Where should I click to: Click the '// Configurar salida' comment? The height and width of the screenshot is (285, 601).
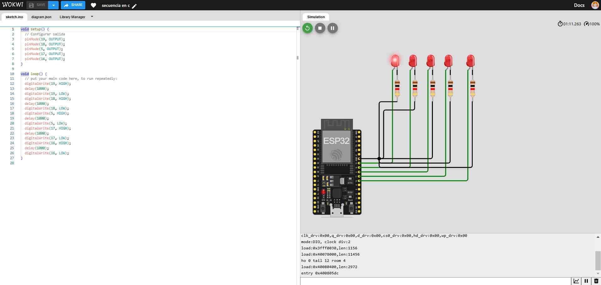click(x=45, y=34)
